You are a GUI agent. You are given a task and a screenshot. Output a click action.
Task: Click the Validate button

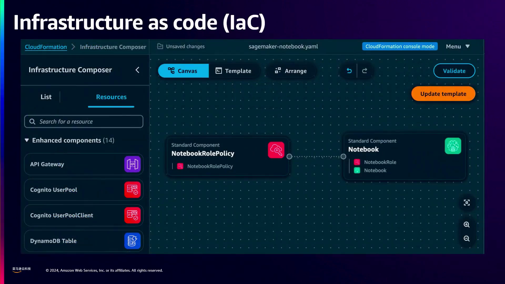[x=454, y=71]
